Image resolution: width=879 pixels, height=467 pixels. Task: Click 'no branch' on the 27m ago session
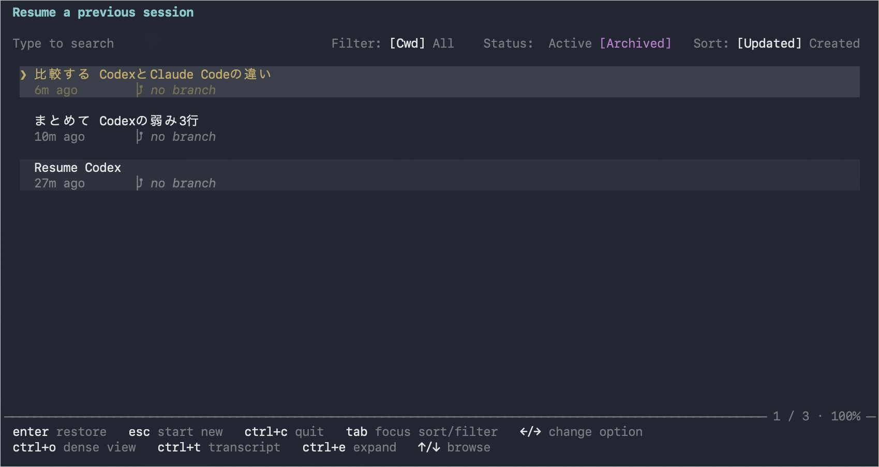point(183,183)
